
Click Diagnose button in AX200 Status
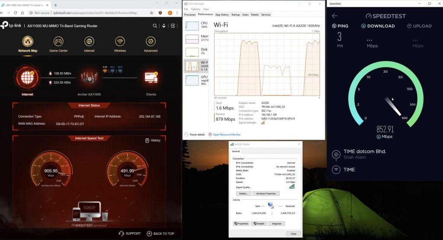pyautogui.click(x=276, y=224)
